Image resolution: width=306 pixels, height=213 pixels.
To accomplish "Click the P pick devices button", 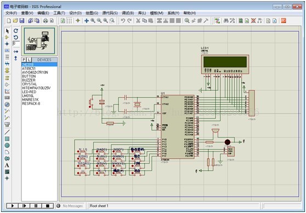I will click(x=24, y=60).
